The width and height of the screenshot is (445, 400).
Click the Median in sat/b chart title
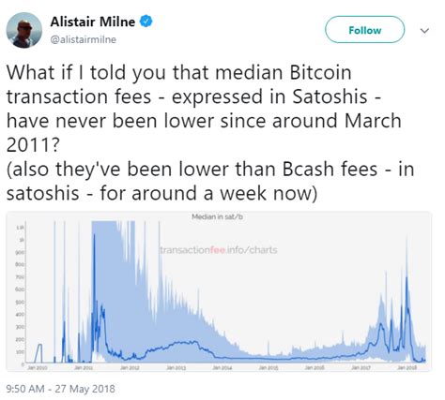217,216
